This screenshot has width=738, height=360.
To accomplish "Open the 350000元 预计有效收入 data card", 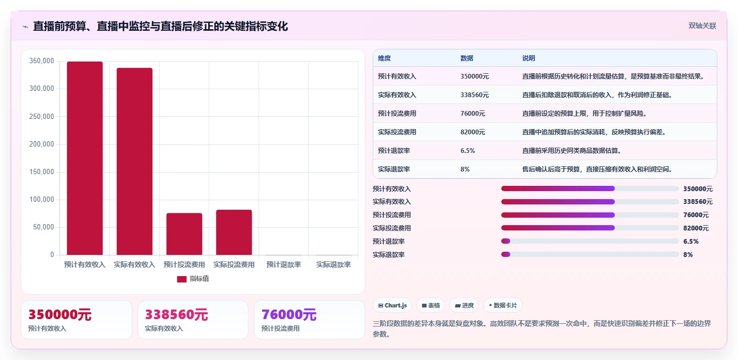I will [x=76, y=320].
